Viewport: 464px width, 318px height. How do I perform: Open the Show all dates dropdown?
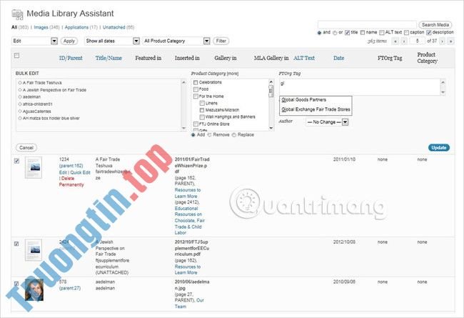pos(112,41)
